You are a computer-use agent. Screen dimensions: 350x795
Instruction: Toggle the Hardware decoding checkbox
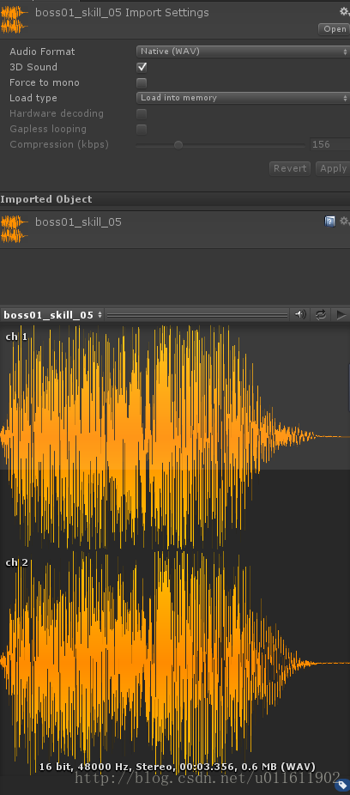(142, 113)
